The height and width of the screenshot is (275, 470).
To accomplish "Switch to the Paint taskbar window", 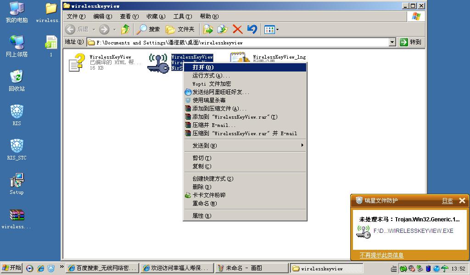I will (252, 268).
